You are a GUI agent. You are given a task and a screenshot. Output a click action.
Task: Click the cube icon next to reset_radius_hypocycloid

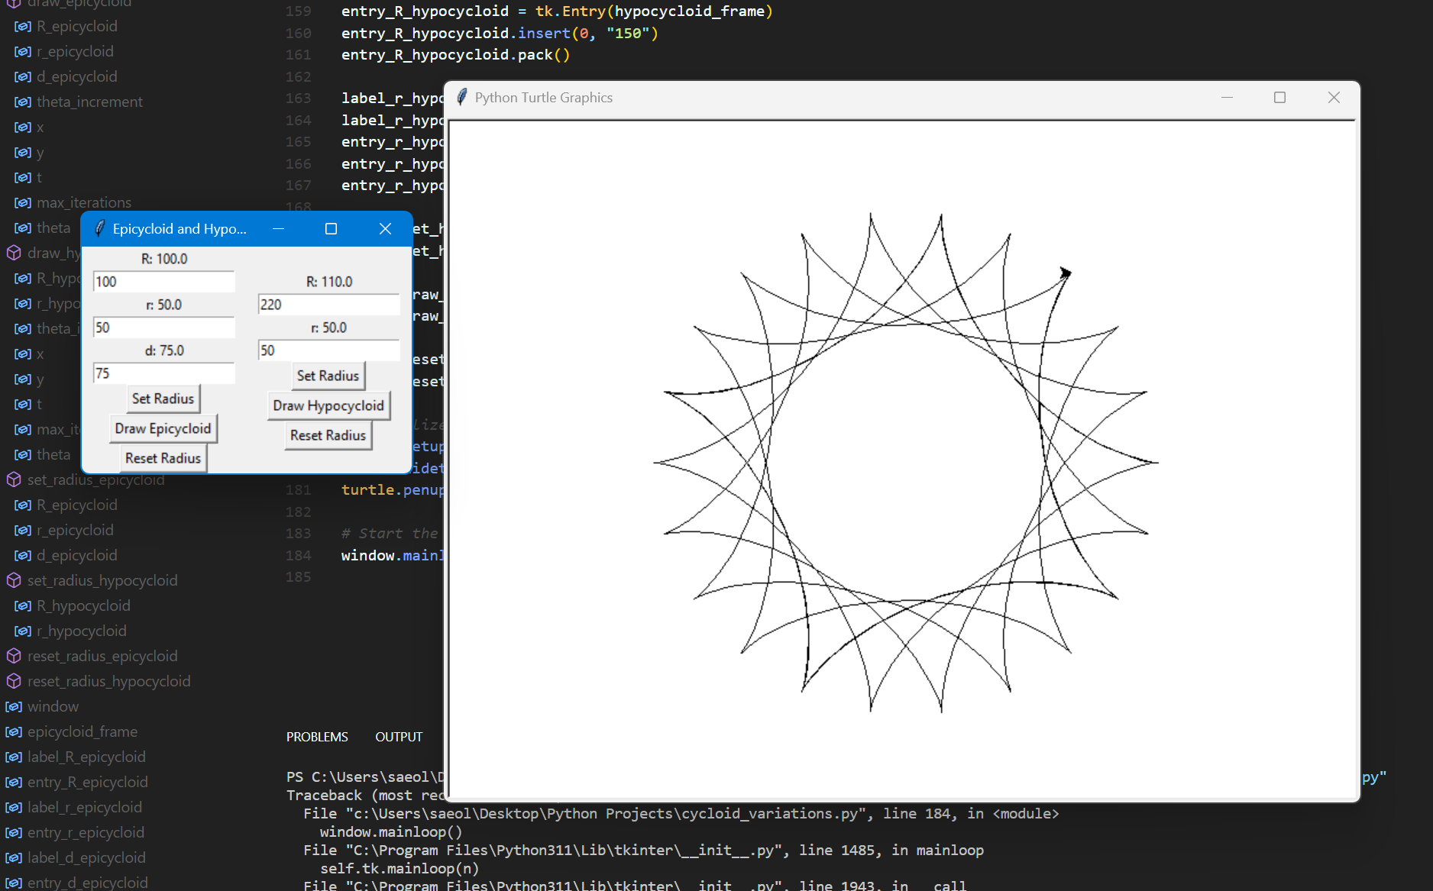(x=13, y=681)
